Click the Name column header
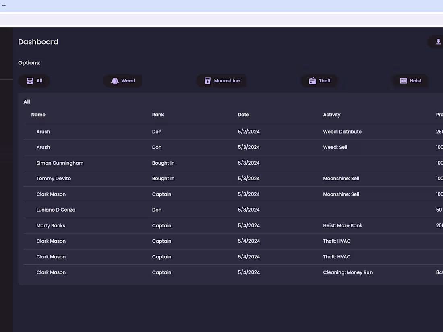The width and height of the screenshot is (443, 332). coord(38,115)
